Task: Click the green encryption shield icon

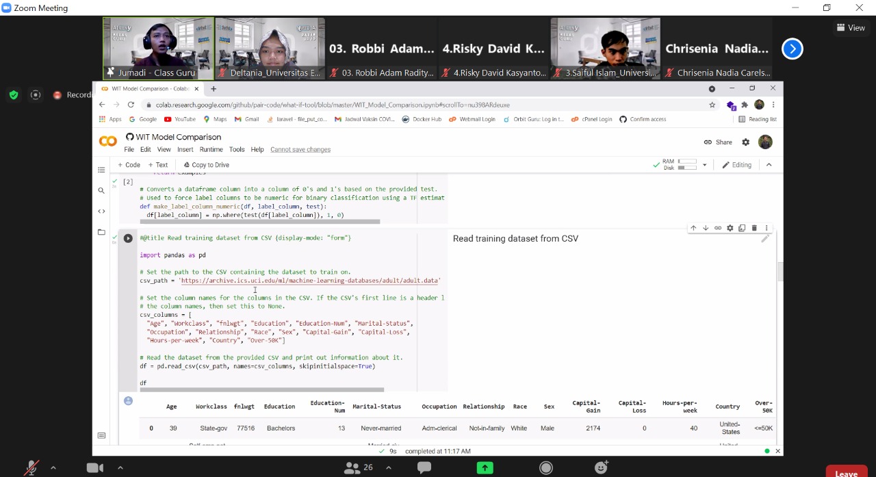Action: click(14, 95)
